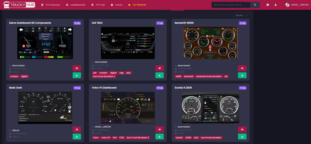Open the messages chat icon

pos(268,5)
